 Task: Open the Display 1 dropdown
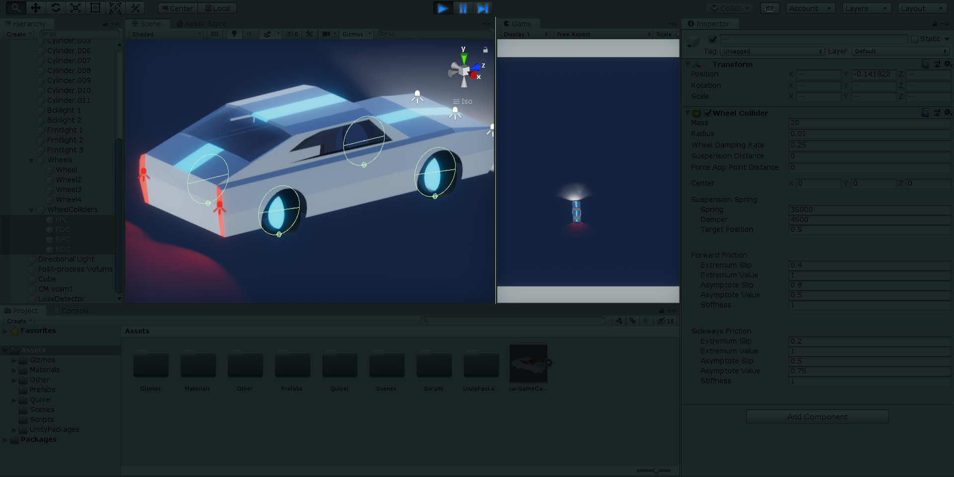point(526,34)
